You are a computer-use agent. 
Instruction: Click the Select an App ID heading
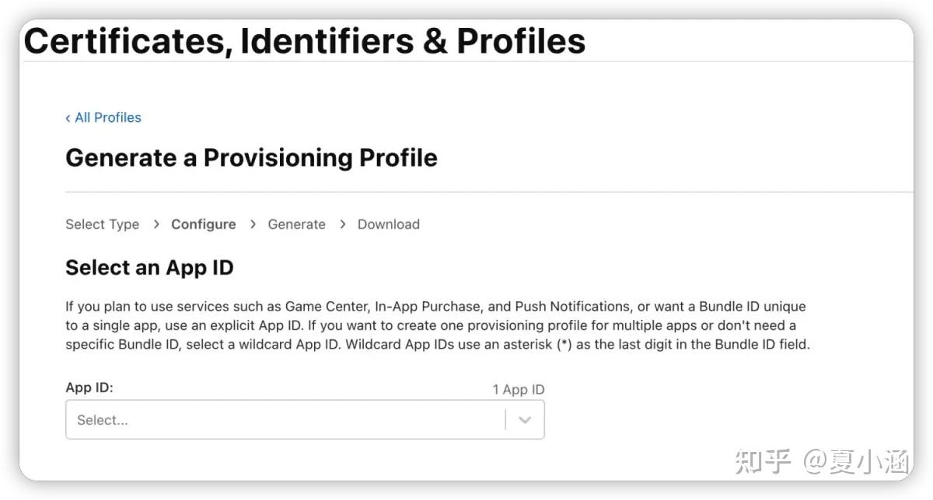tap(149, 268)
